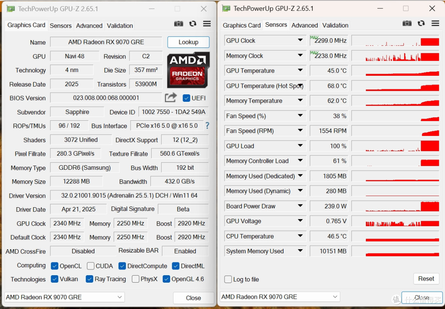Click the GPU Clock 2299.0 MHz value
The width and height of the screenshot is (445, 309).
(x=329, y=40)
